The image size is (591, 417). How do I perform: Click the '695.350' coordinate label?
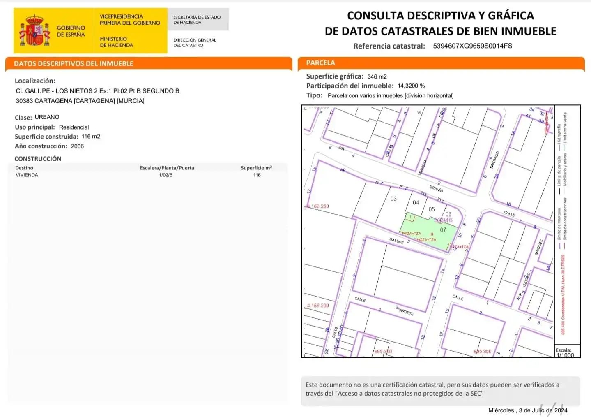coord(483,352)
